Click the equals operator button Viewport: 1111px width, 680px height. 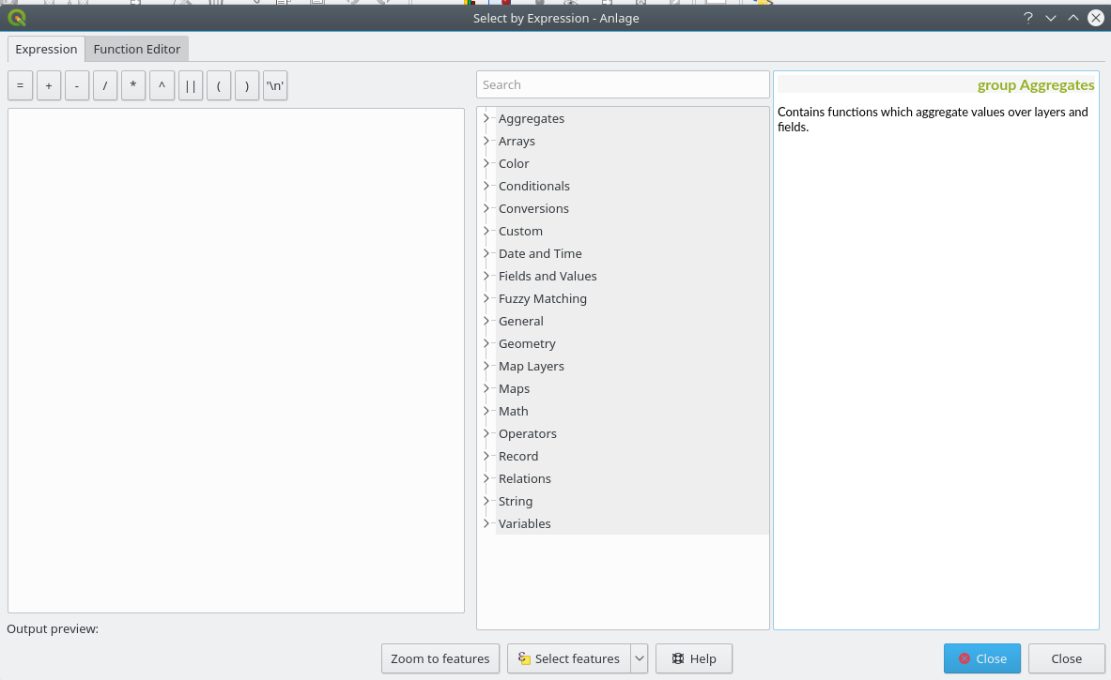tap(20, 85)
